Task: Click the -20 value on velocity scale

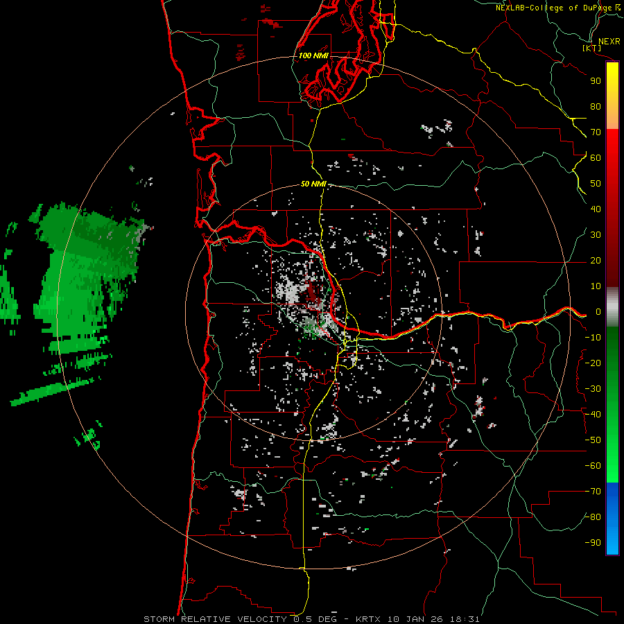Action: (x=593, y=363)
